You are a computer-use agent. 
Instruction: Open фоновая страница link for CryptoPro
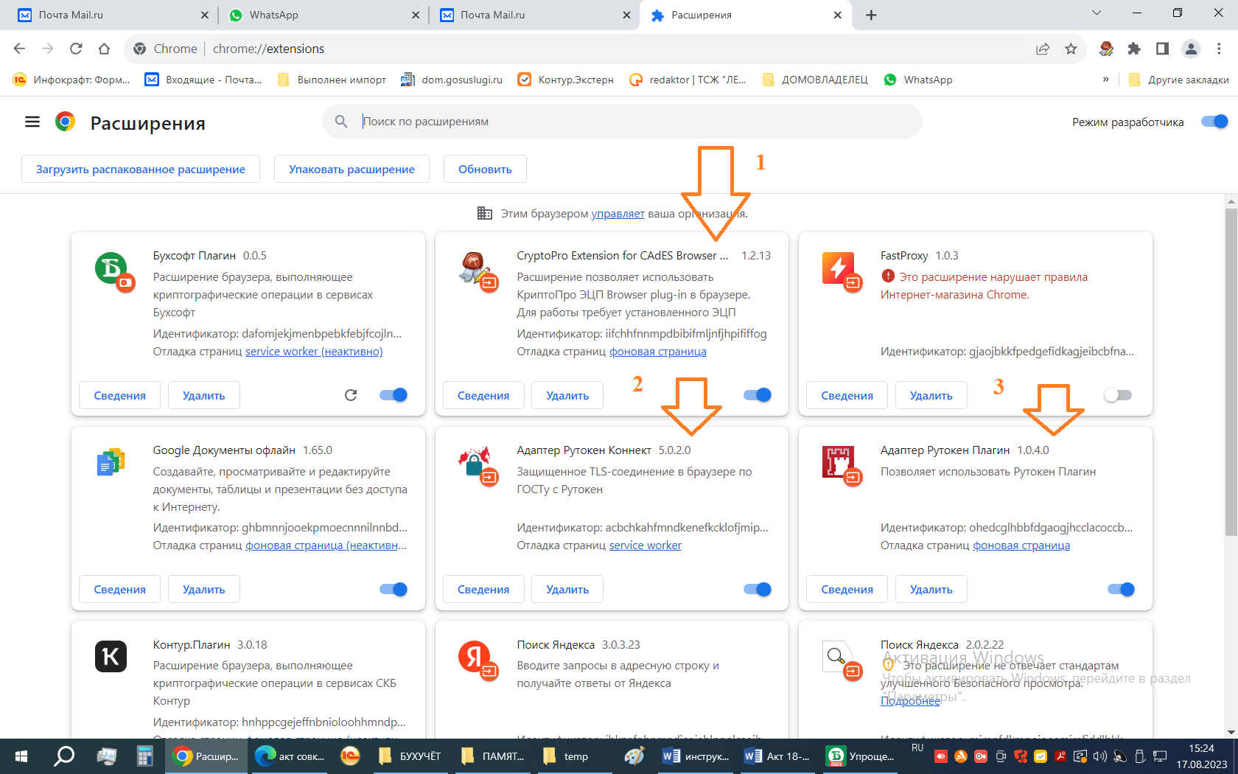click(x=657, y=352)
